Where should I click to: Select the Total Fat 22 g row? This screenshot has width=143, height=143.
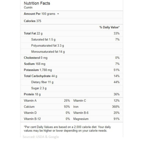(x=71, y=33)
